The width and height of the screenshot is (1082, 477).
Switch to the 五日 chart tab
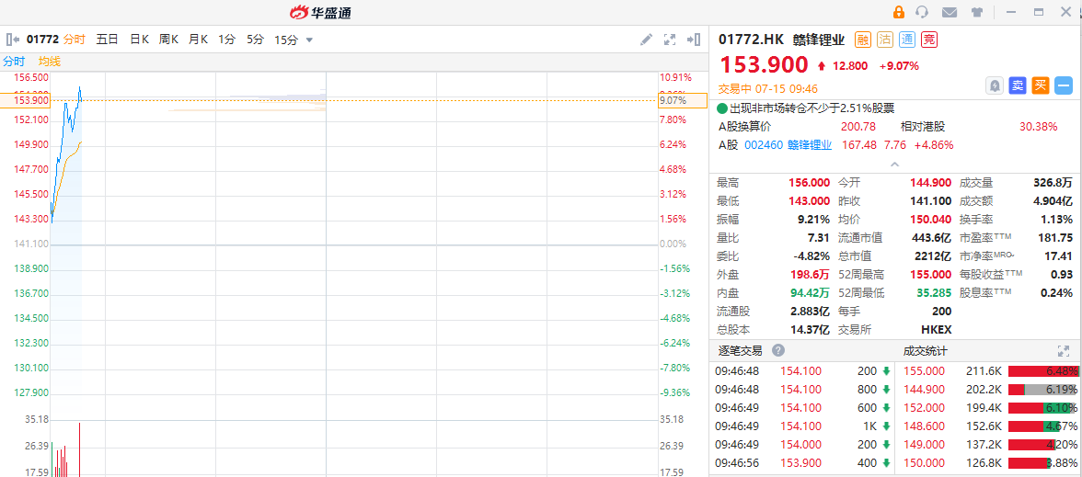107,40
